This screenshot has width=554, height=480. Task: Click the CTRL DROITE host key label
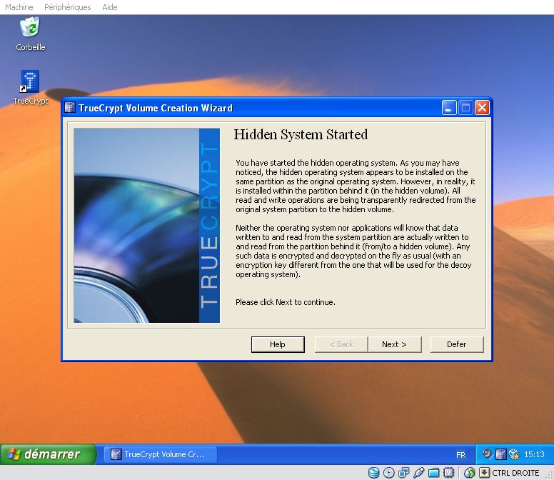pos(515,473)
